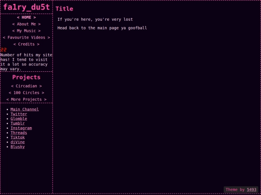Visit the Threads link
The height and width of the screenshot is (195, 261).
tap(19, 133)
